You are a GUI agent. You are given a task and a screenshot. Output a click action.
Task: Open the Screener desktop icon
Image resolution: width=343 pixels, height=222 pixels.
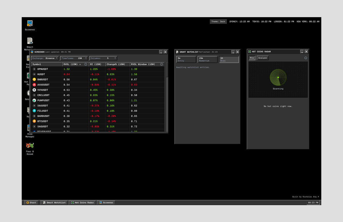pos(30,23)
